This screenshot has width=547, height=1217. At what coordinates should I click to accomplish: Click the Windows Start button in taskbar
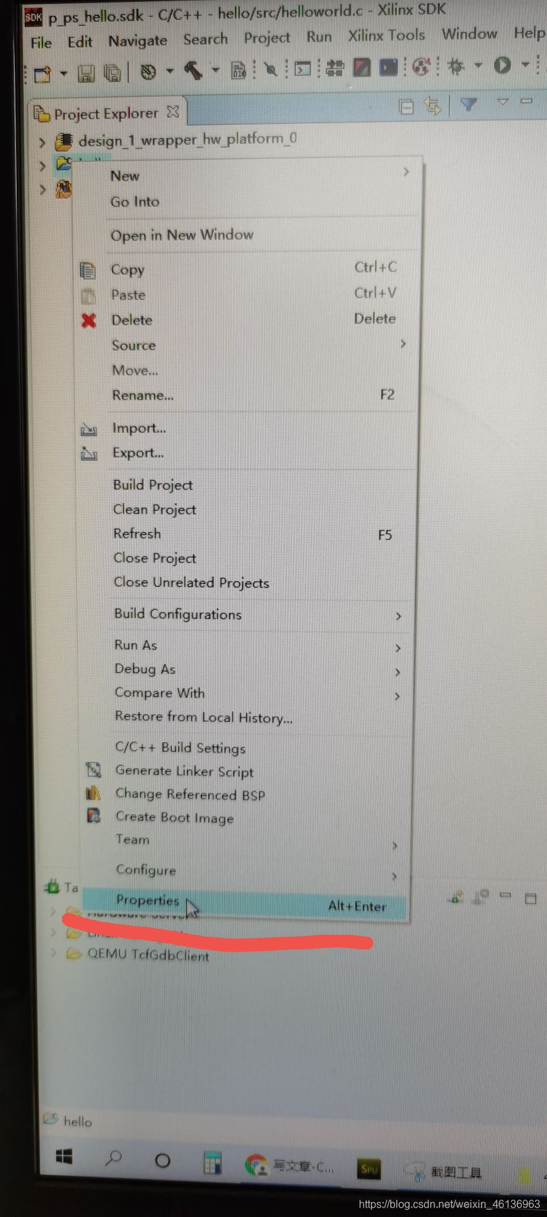pyautogui.click(x=64, y=1157)
